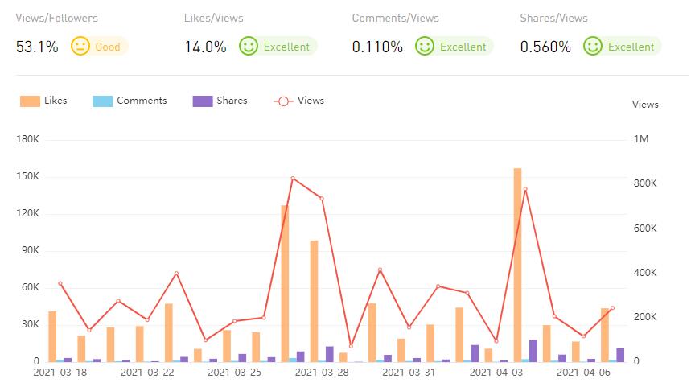Click the purple Shares legend swatch
The image size is (691, 383).
[x=203, y=101]
